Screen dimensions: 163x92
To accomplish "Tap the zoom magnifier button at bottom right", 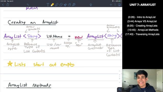I will click(119, 89).
